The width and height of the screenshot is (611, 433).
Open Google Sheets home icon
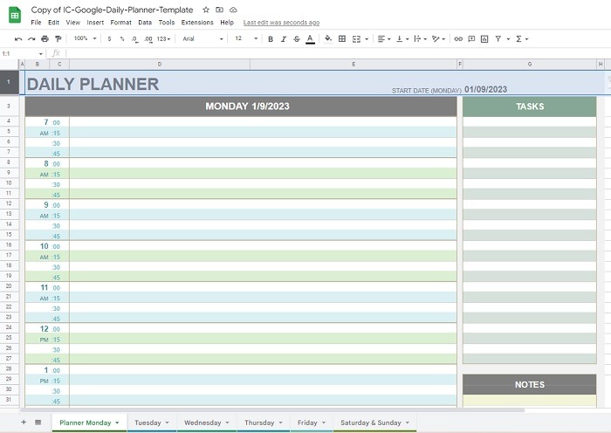coord(15,15)
